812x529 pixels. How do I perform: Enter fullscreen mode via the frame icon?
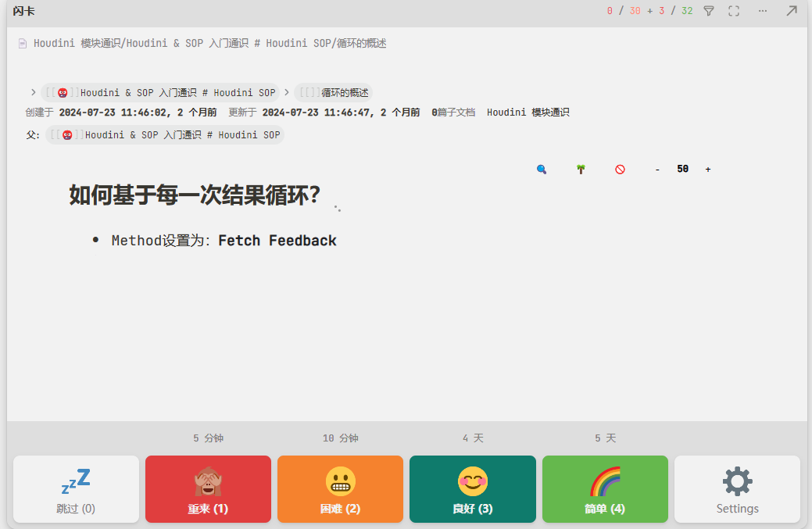click(x=734, y=11)
